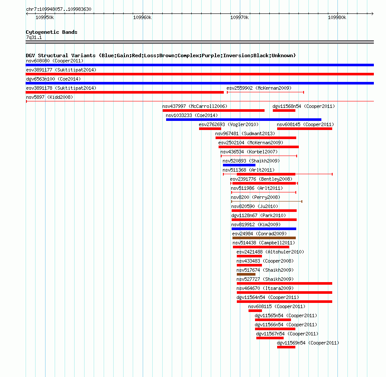The height and width of the screenshot is (377, 386).
Task: Select nsv433483 (Cooper2008) label
Action: point(265,261)
